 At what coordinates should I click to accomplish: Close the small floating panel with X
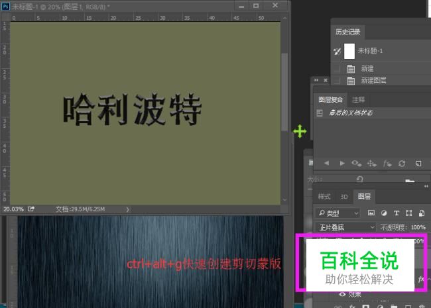326,80
